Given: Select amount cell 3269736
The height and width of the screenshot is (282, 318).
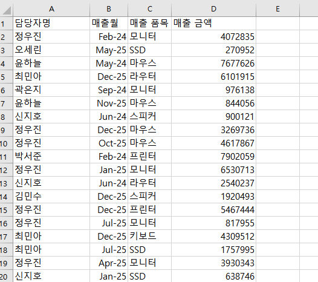Looking at the screenshot, I should (x=213, y=130).
